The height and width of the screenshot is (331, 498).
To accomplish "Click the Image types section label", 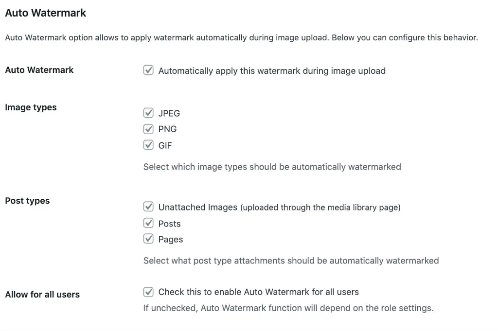I will (31, 107).
